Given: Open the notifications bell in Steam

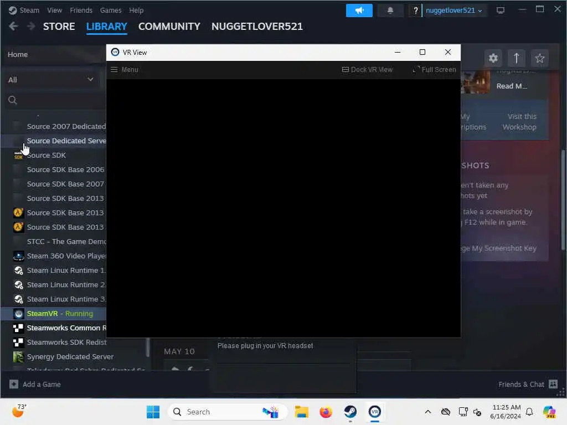Looking at the screenshot, I should click(390, 10).
